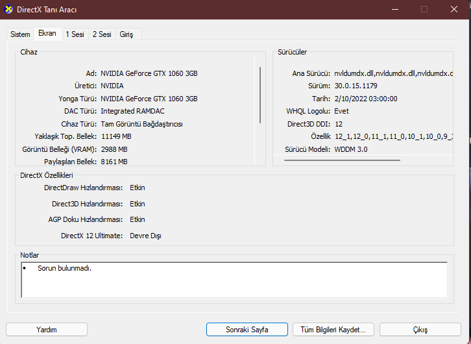Select the Ekran tab
Viewport: 471px width, 344px height.
click(47, 33)
